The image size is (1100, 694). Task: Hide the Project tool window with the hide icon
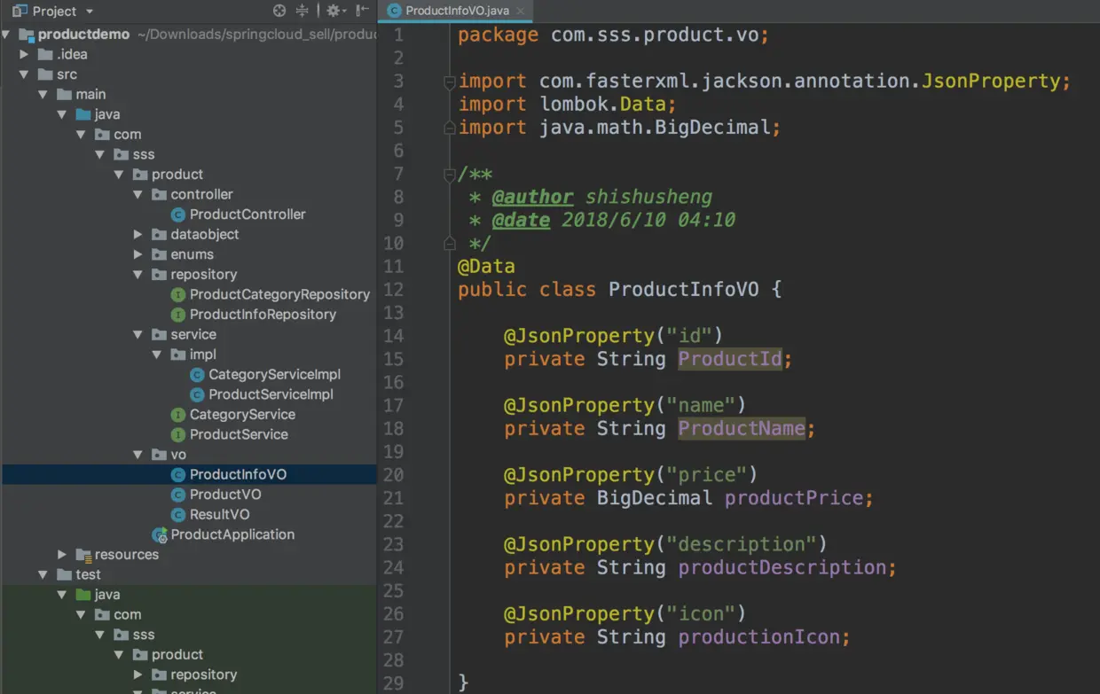(x=362, y=11)
